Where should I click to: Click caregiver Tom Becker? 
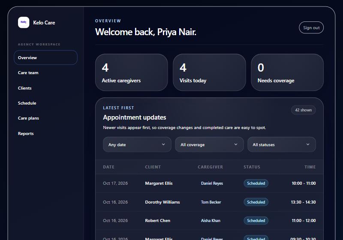coord(211,202)
